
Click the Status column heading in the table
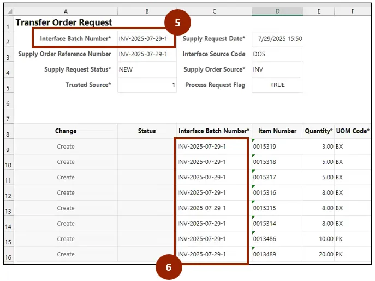146,131
